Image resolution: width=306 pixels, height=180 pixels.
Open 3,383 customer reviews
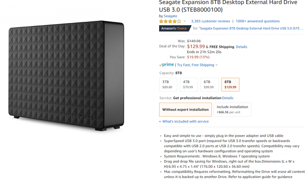pyautogui.click(x=210, y=21)
